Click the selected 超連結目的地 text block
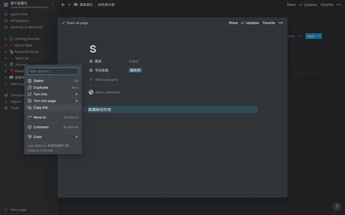This screenshot has width=345, height=215. pyautogui.click(x=172, y=110)
